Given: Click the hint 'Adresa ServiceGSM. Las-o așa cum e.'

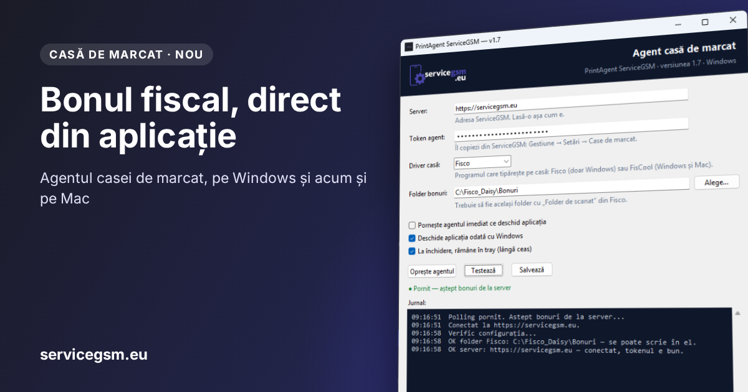Looking at the screenshot, I should click(510, 116).
